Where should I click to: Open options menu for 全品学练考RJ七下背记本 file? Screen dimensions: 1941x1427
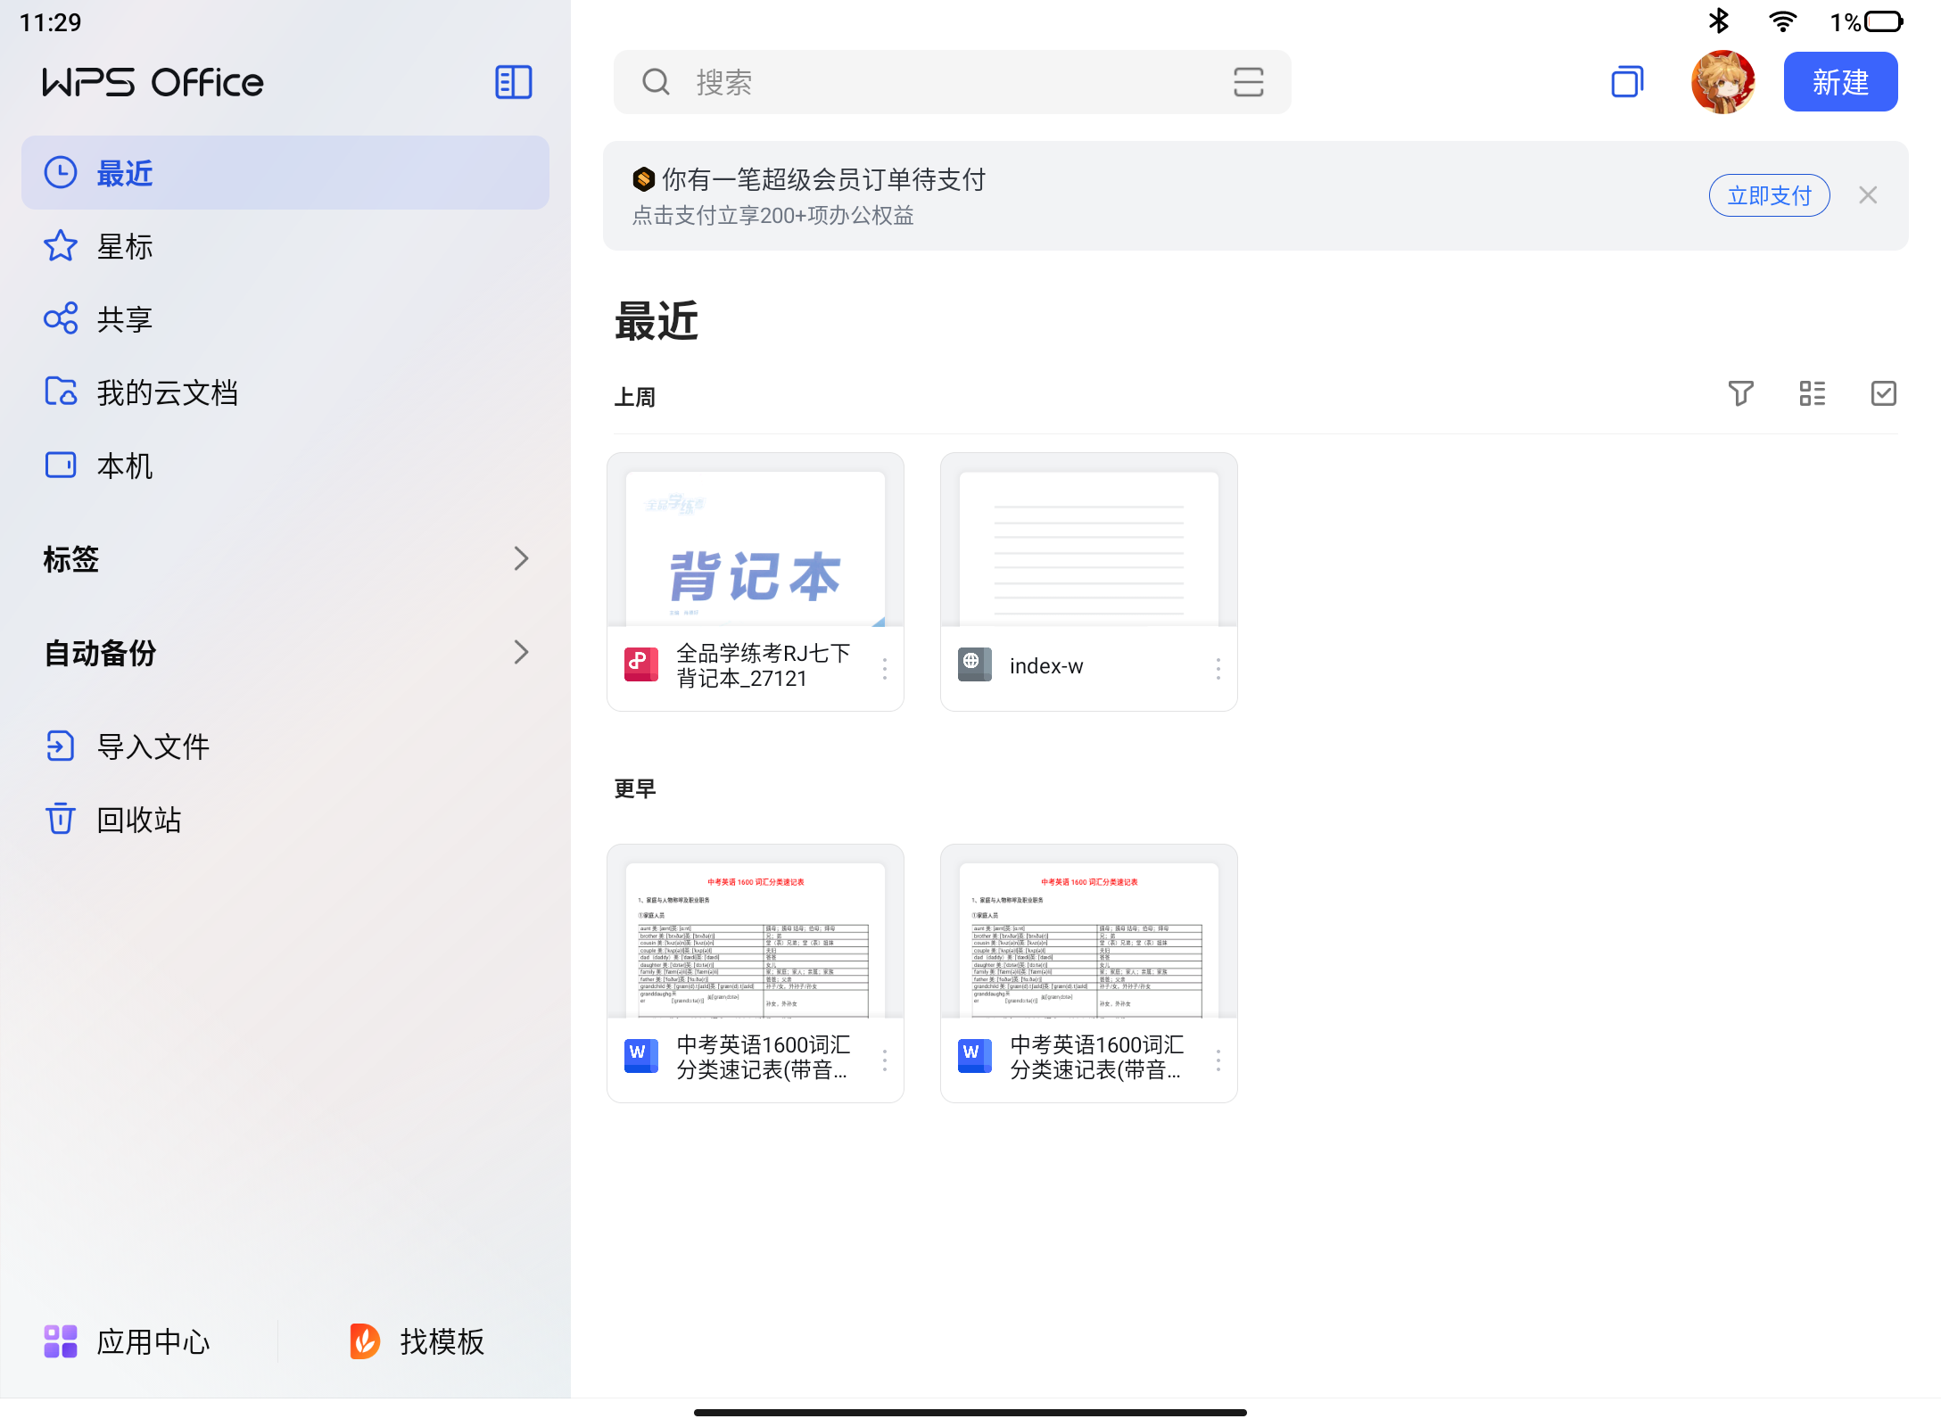[x=884, y=667]
